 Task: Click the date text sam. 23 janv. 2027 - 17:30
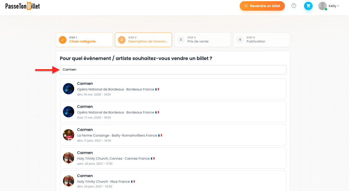pos(95,164)
